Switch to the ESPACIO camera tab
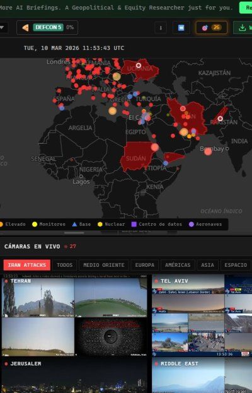Image resolution: width=252 pixels, height=393 pixels. pos(236,265)
